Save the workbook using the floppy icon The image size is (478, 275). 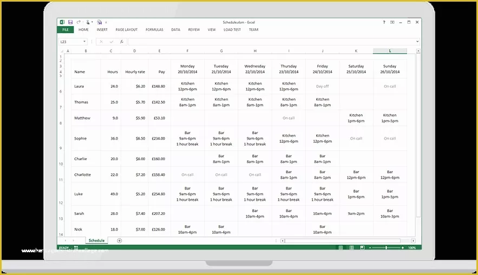point(70,22)
